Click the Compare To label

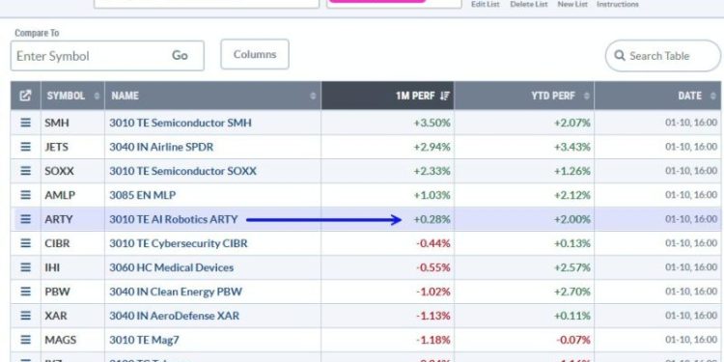pyautogui.click(x=37, y=33)
